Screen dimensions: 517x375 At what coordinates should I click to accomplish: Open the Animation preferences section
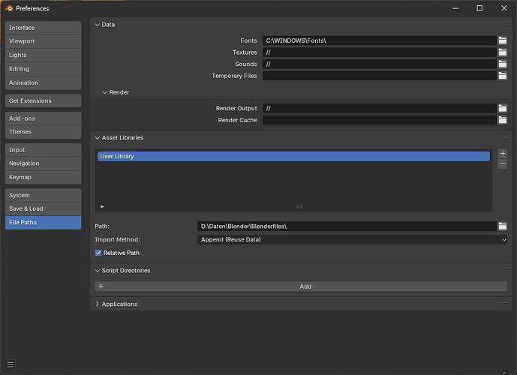[44, 82]
